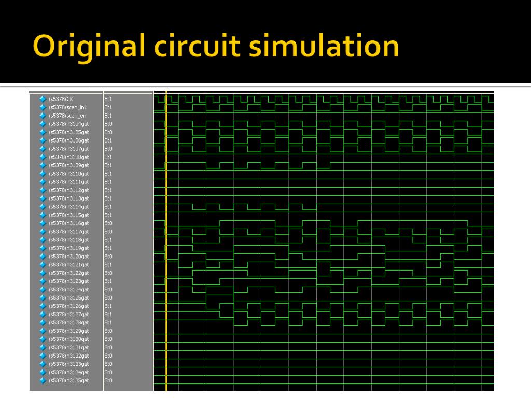This screenshot has height=398, width=531.
Task: Click the blue diamond icon beside /s5378/CK
Action: [43, 99]
